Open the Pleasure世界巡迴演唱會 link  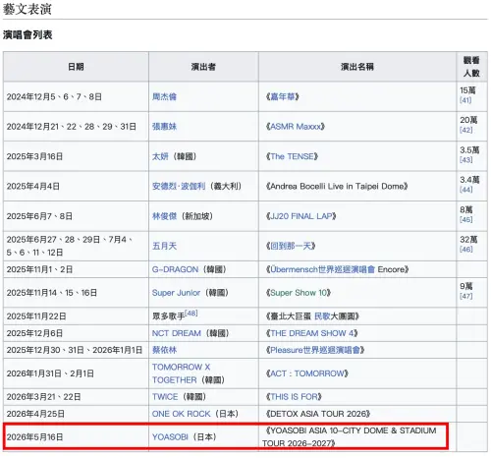pos(315,350)
